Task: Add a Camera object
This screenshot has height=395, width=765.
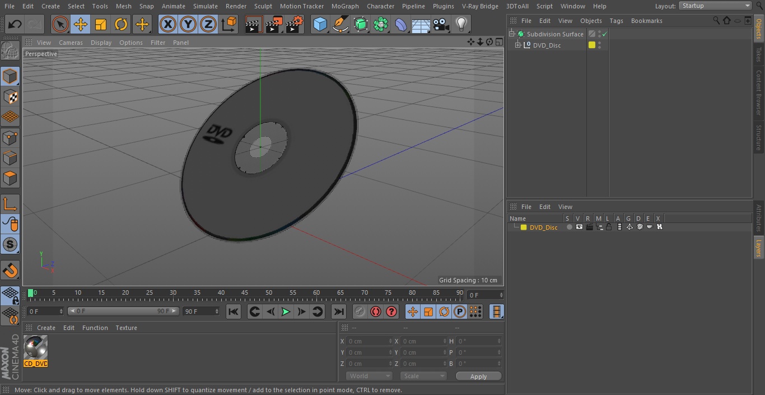Action: 441,24
